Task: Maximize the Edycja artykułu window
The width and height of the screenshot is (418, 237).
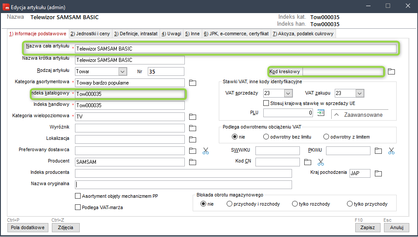Action: [388, 6]
